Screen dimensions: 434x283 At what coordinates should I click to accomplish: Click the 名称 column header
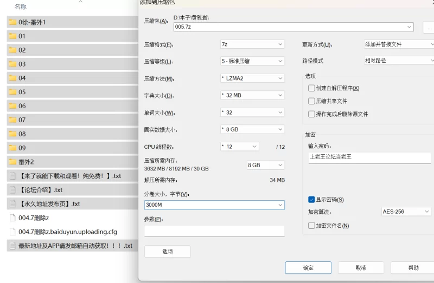pos(21,6)
